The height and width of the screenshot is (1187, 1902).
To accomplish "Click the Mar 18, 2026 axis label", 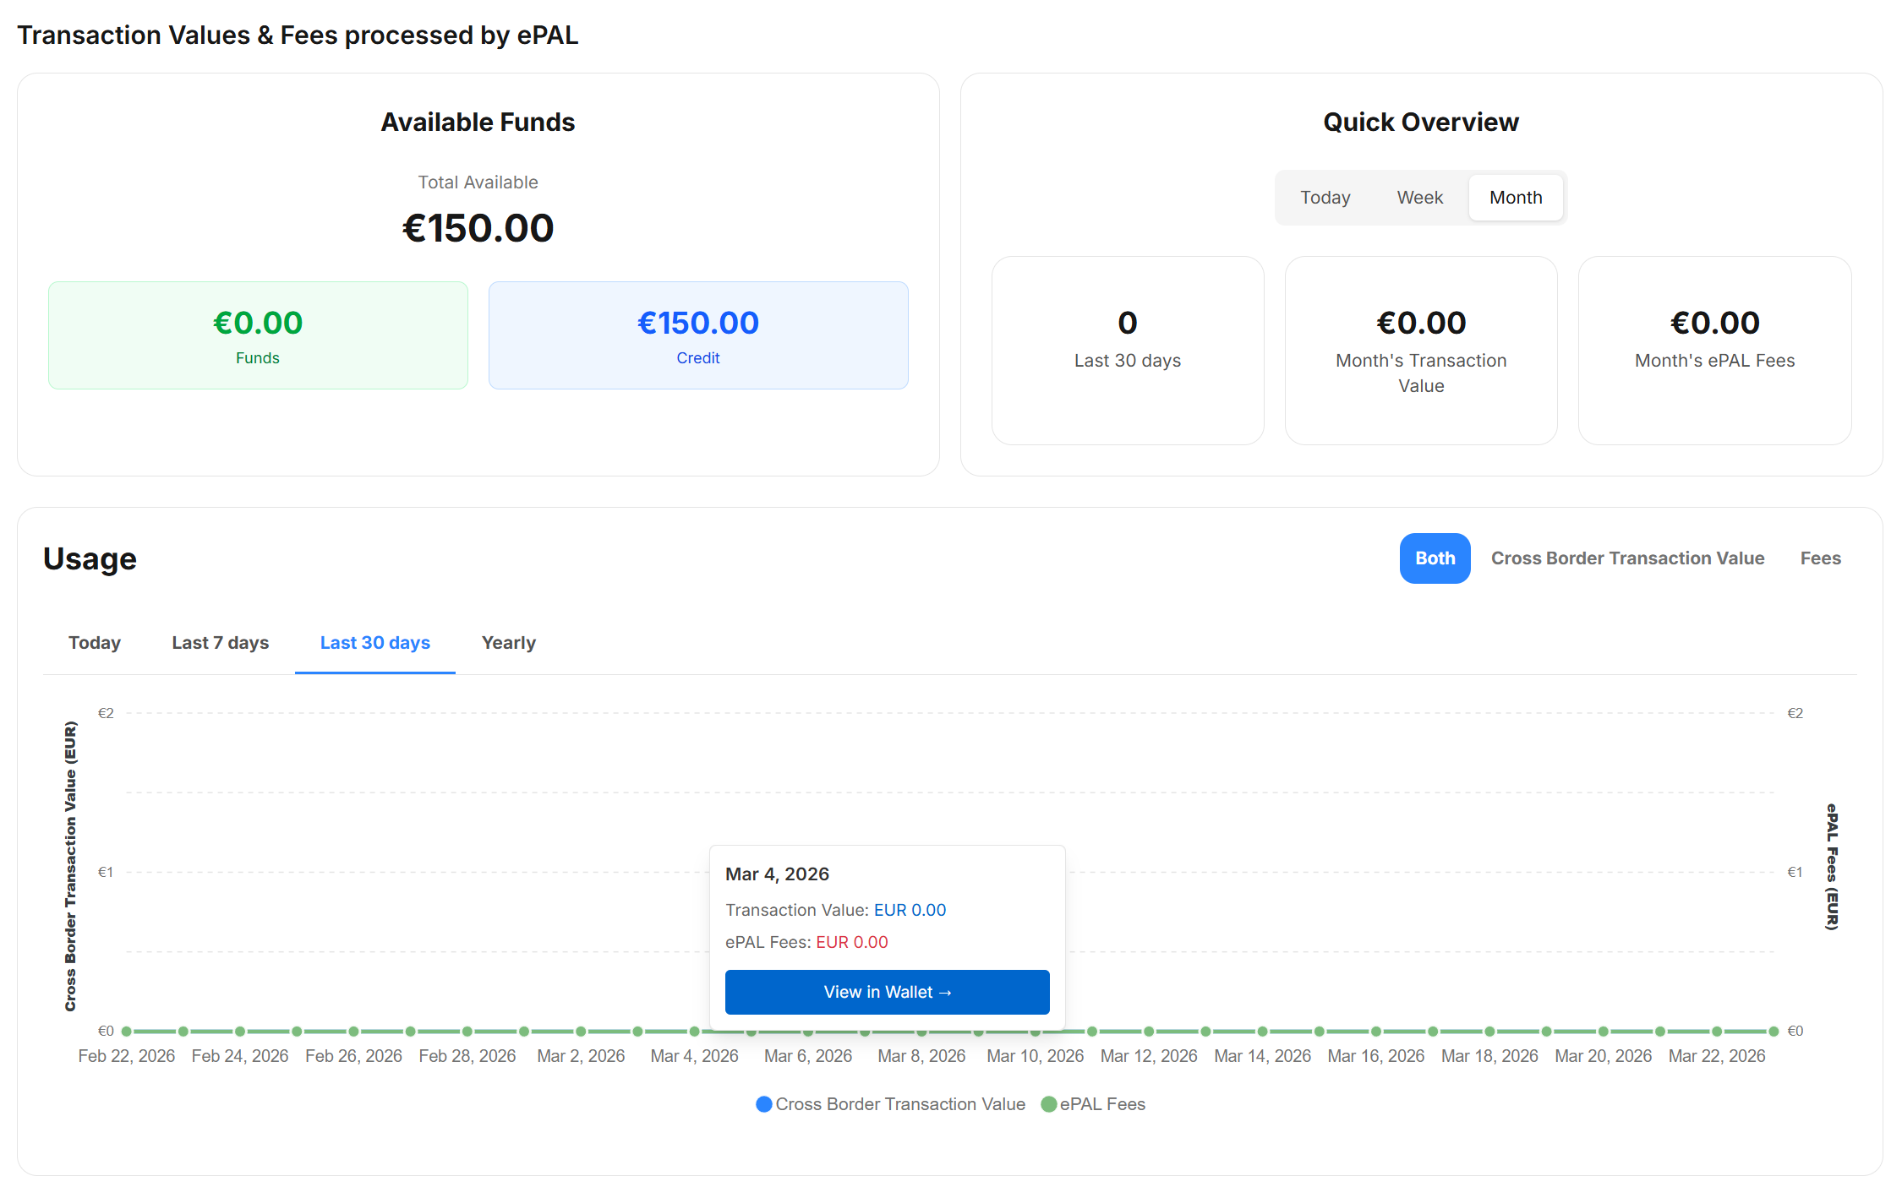I will (x=1489, y=1056).
